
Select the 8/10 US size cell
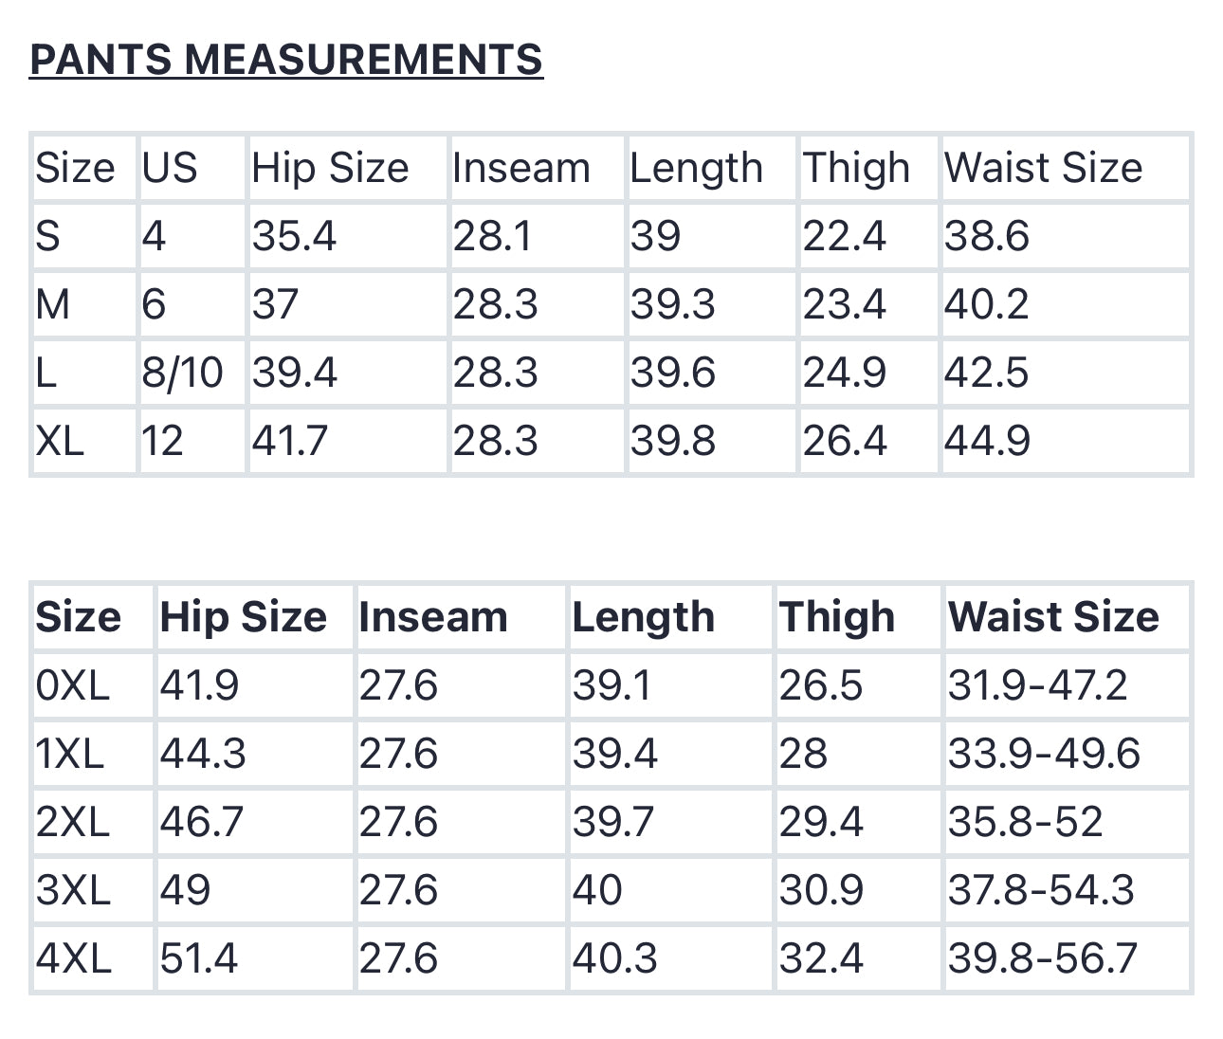click(183, 373)
